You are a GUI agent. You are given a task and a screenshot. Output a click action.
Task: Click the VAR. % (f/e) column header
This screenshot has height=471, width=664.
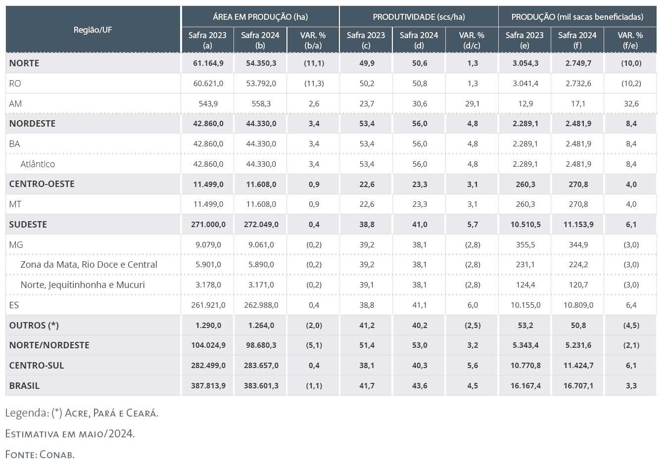click(630, 40)
